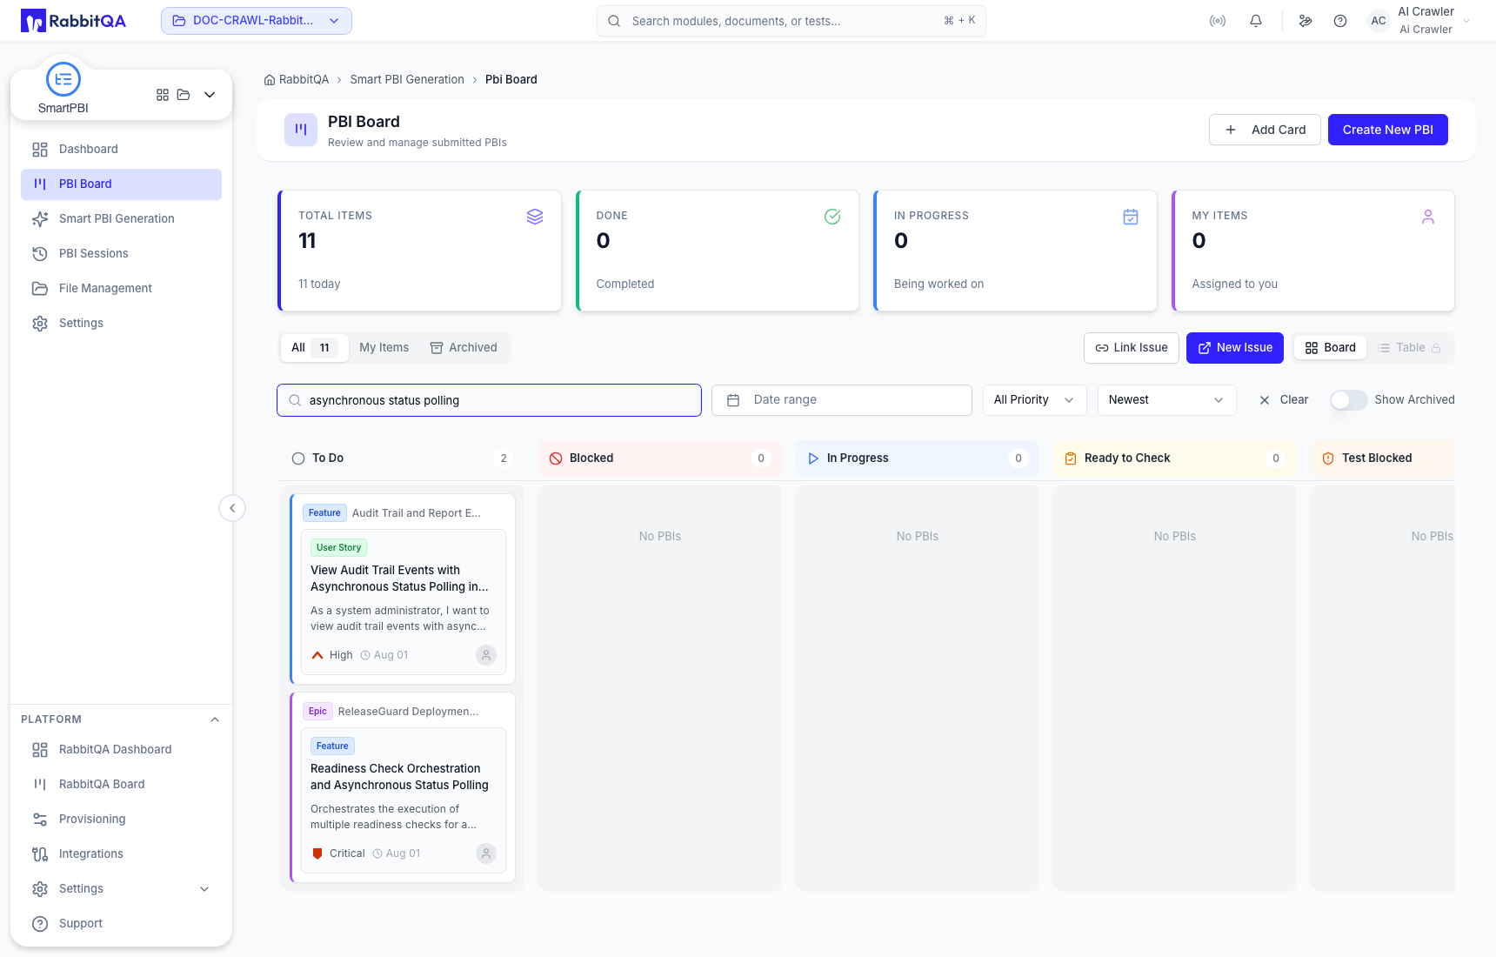Click the Blocked column prohibition icon
Screen dimensions: 1496x957
pos(556,458)
